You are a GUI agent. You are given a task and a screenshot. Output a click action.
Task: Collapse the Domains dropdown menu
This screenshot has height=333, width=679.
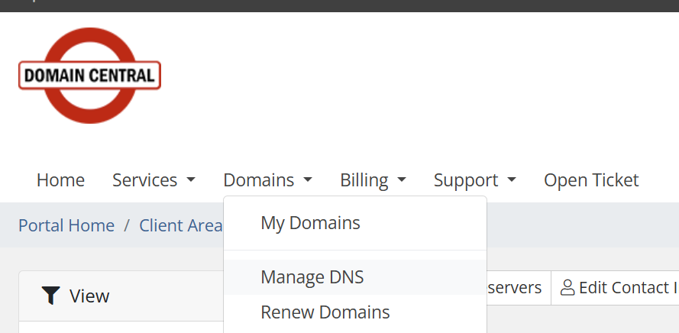267,180
